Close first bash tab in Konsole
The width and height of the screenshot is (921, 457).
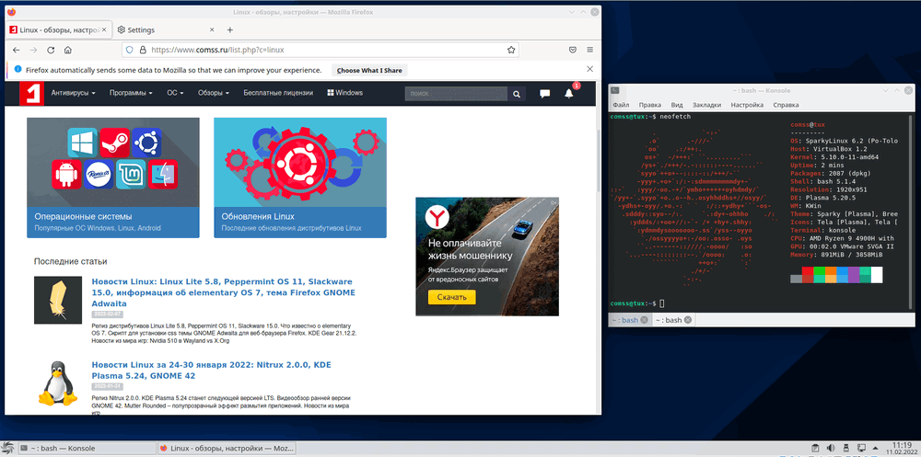click(644, 320)
